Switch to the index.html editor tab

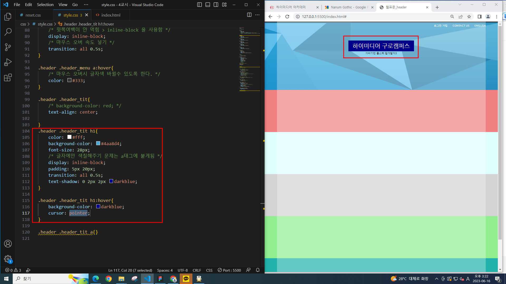111,15
